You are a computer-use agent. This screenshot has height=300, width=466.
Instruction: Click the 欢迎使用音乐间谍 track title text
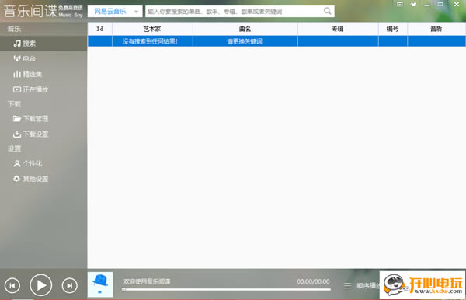click(x=147, y=281)
